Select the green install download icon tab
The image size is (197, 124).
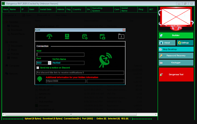pos(67,37)
